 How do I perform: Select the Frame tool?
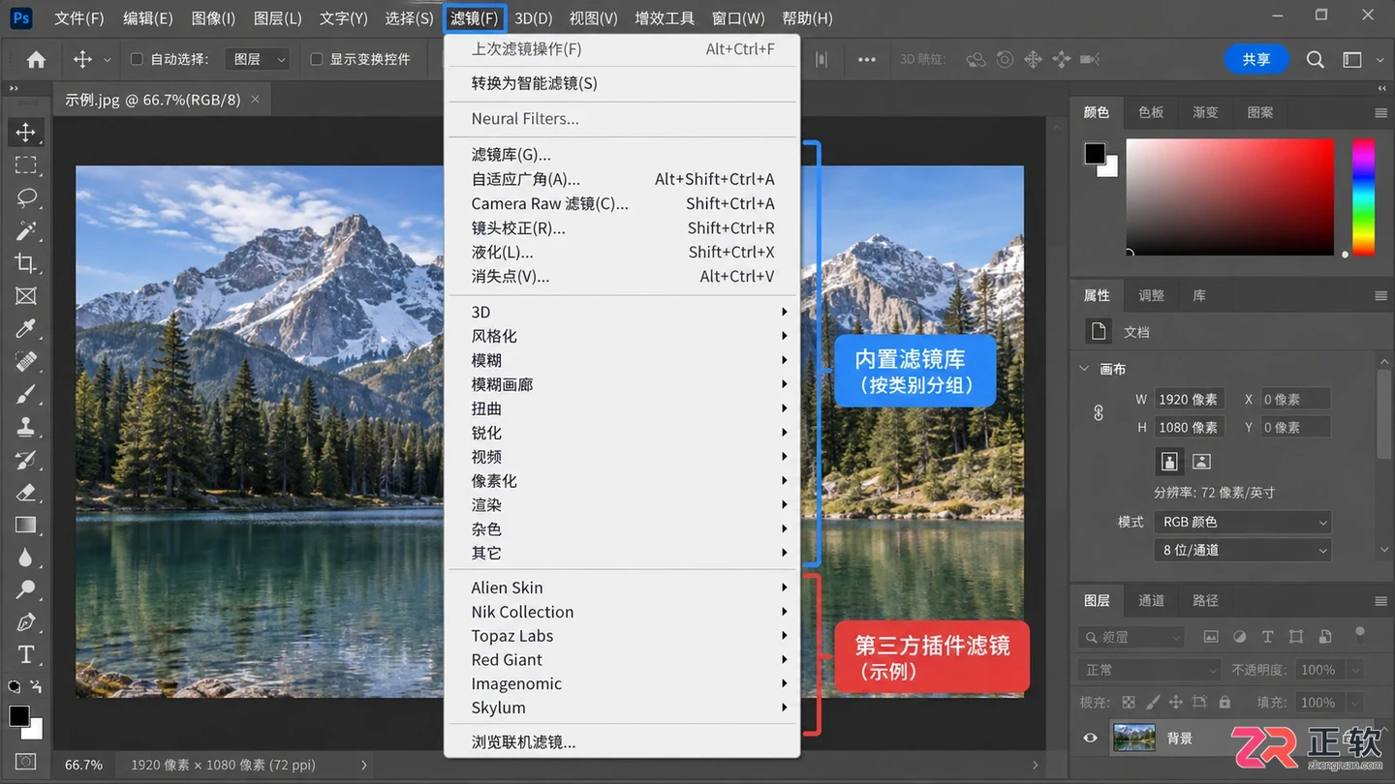point(25,296)
